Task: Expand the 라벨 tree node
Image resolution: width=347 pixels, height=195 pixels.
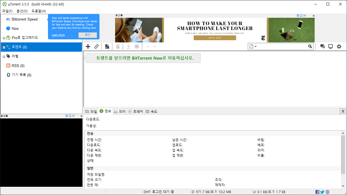Action: pyautogui.click(x=4, y=57)
